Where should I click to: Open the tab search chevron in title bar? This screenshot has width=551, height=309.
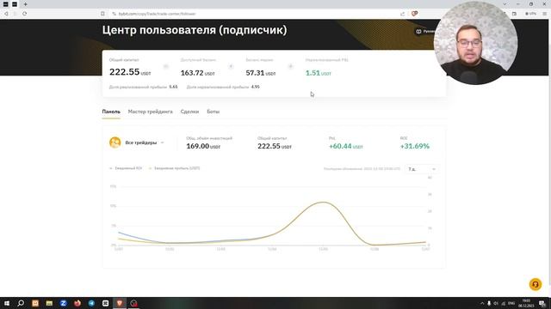click(x=505, y=4)
